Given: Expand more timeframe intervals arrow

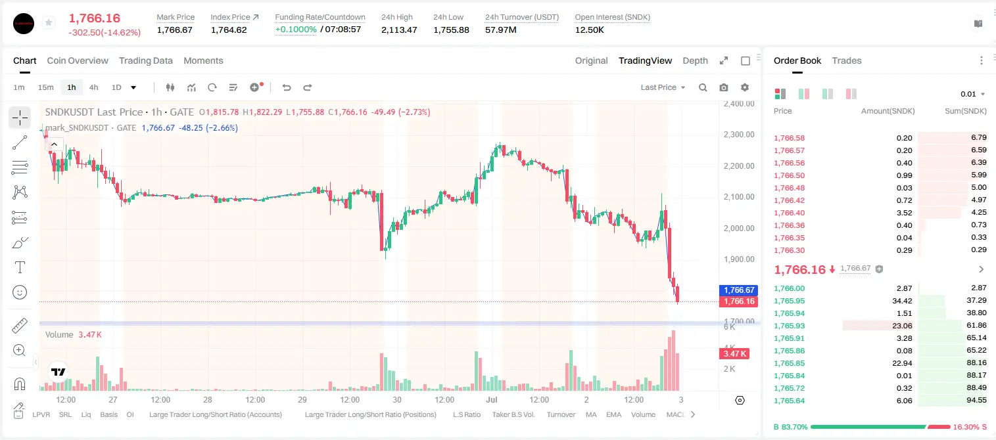Looking at the screenshot, I should [x=133, y=87].
